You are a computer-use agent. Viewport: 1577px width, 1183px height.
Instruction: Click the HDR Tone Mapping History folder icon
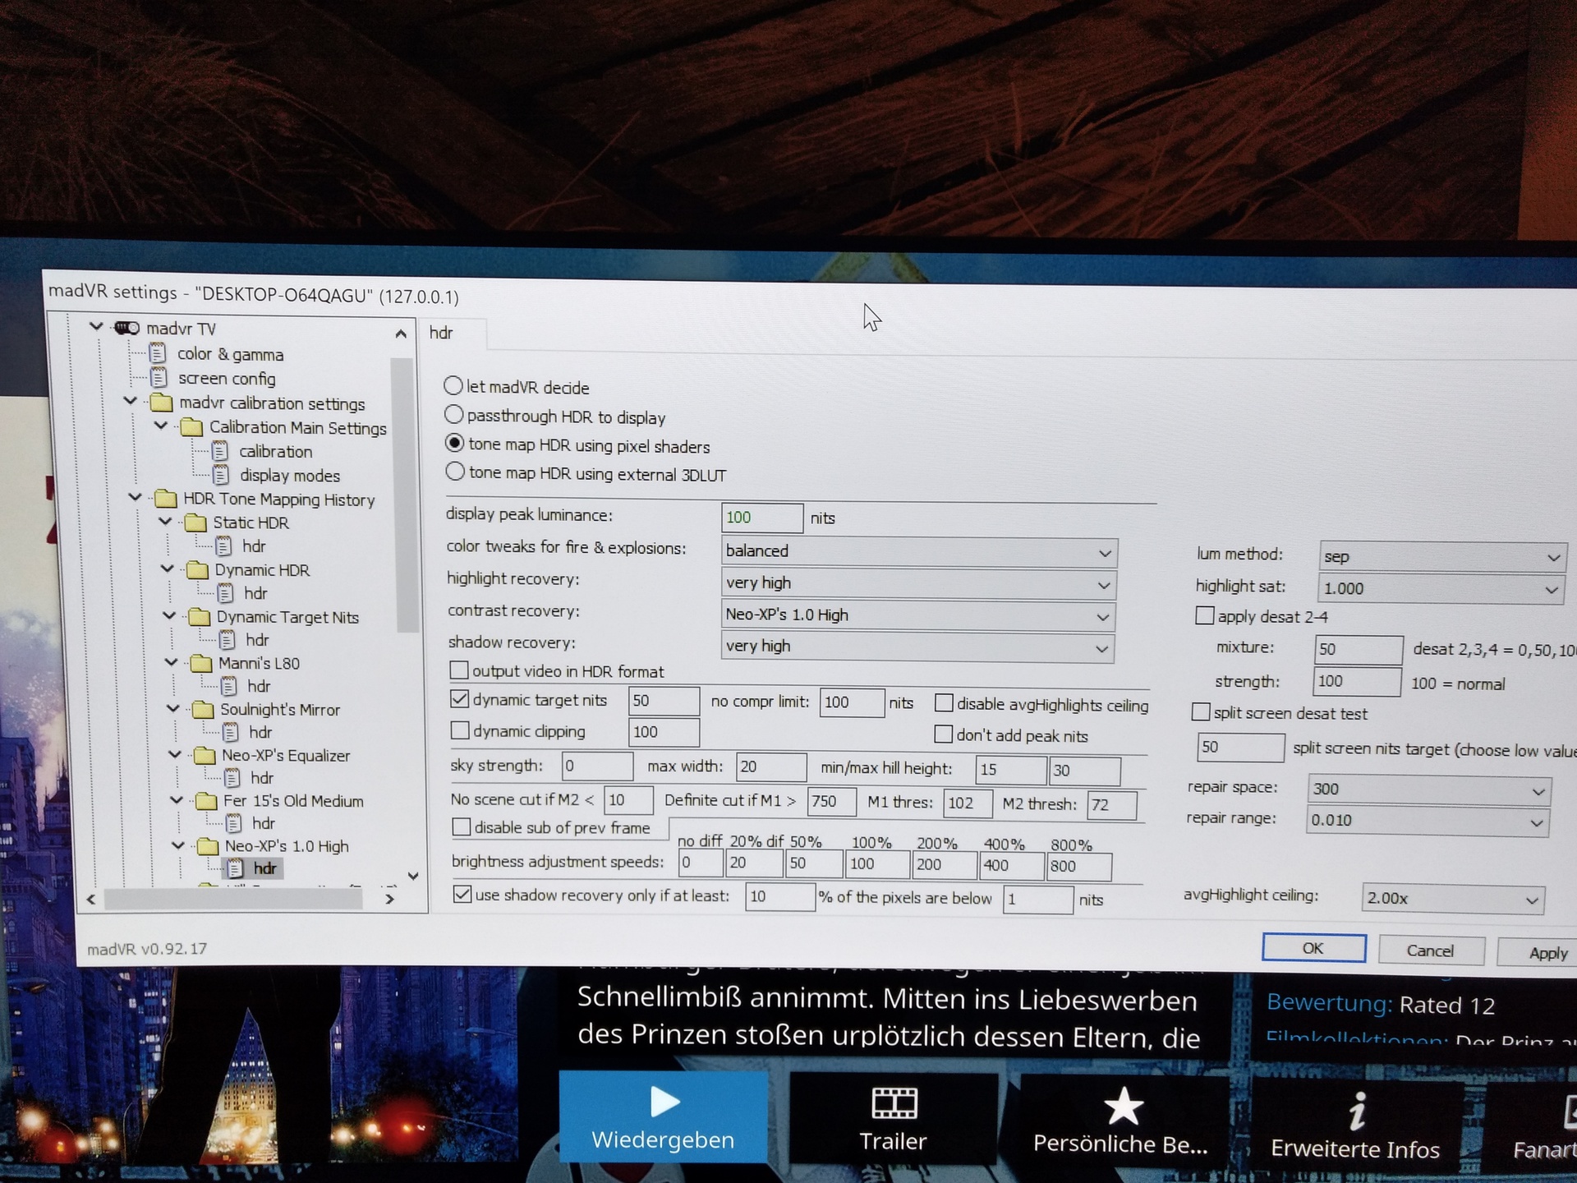coord(166,499)
